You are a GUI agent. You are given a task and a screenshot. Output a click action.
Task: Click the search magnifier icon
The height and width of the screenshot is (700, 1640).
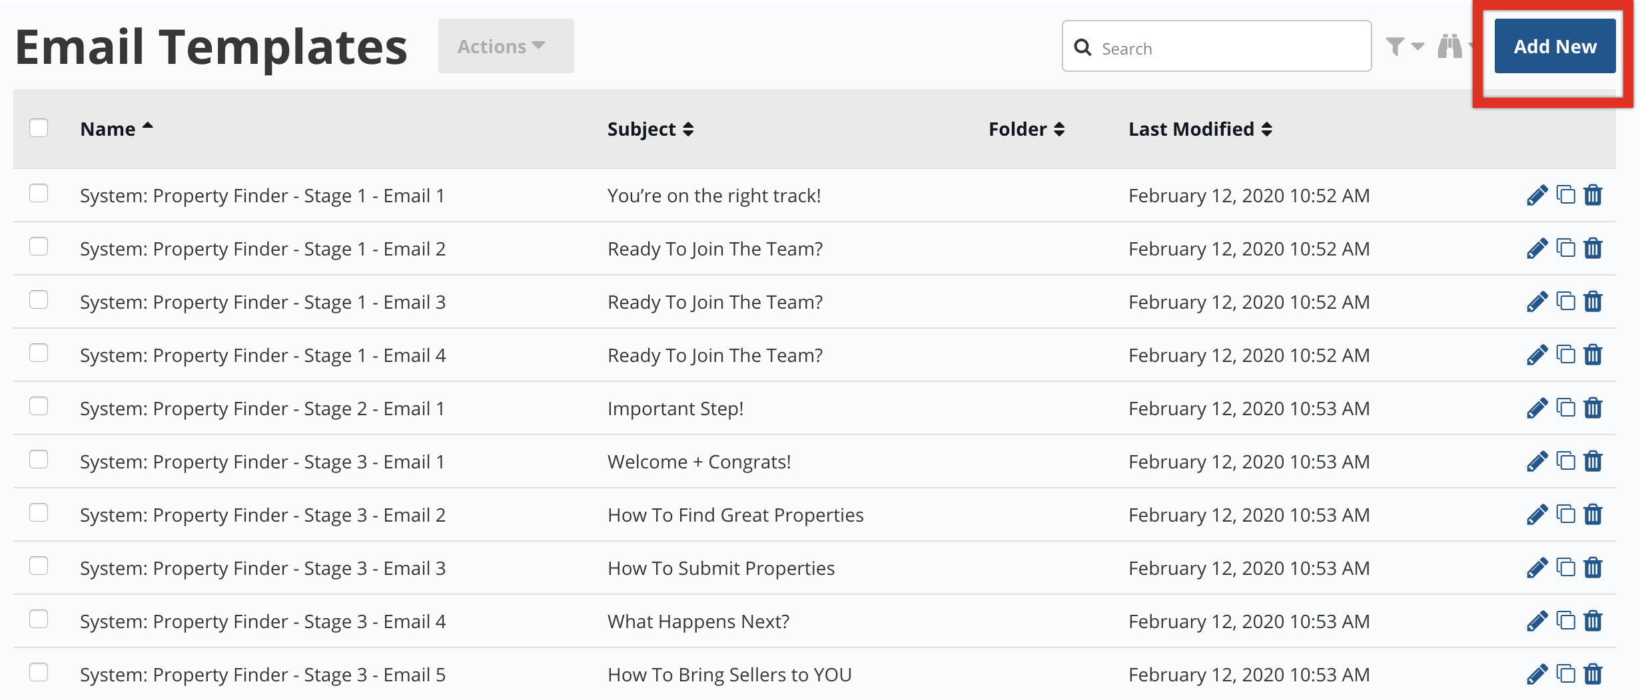(x=1082, y=47)
